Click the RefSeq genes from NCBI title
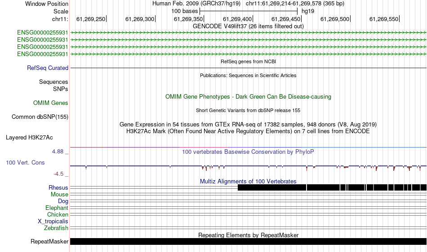The image size is (427, 252). coord(248,61)
